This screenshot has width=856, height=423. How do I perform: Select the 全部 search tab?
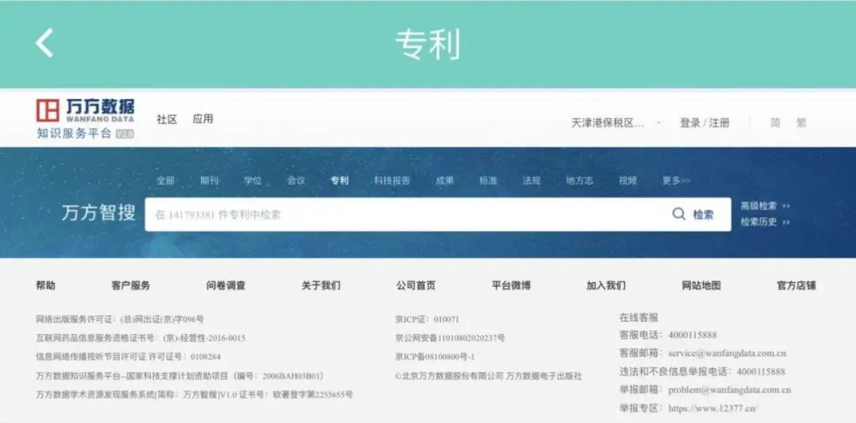[165, 181]
